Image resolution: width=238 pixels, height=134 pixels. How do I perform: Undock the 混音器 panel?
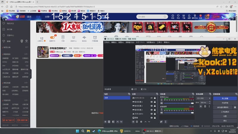(x=193, y=94)
